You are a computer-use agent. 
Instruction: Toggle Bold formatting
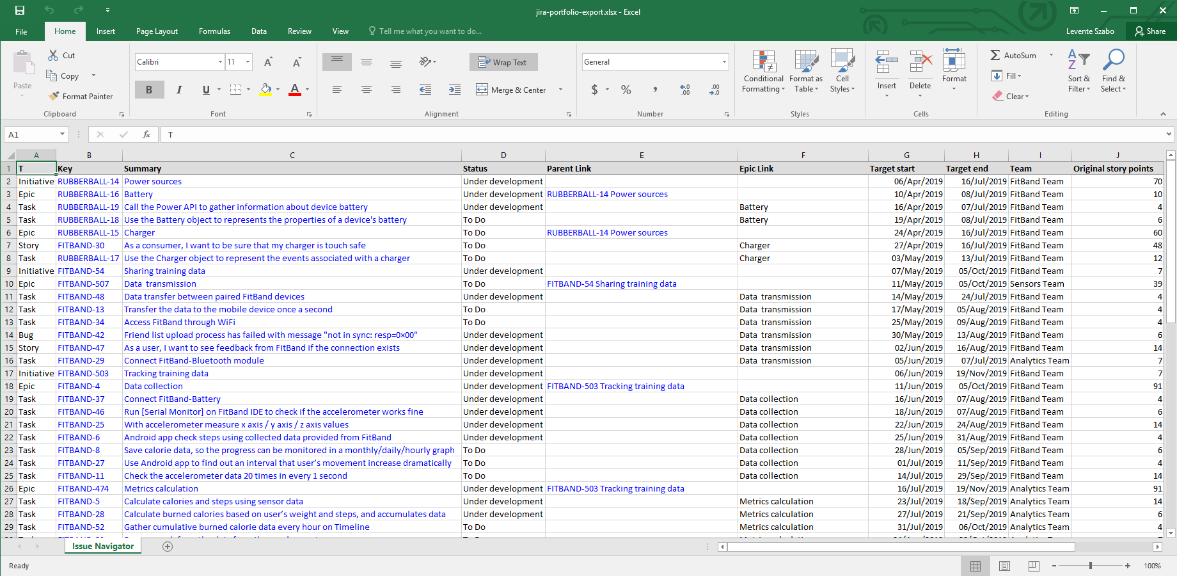tap(149, 90)
